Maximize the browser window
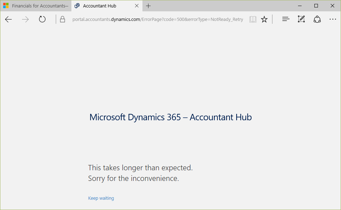The height and width of the screenshot is (210, 341). 316,6
